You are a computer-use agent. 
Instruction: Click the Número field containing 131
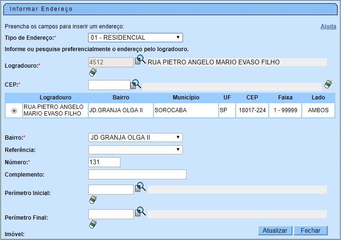104,162
